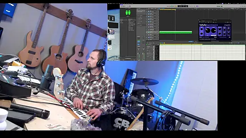
Task: Click inside the piano roll note grid
Action: (202, 53)
